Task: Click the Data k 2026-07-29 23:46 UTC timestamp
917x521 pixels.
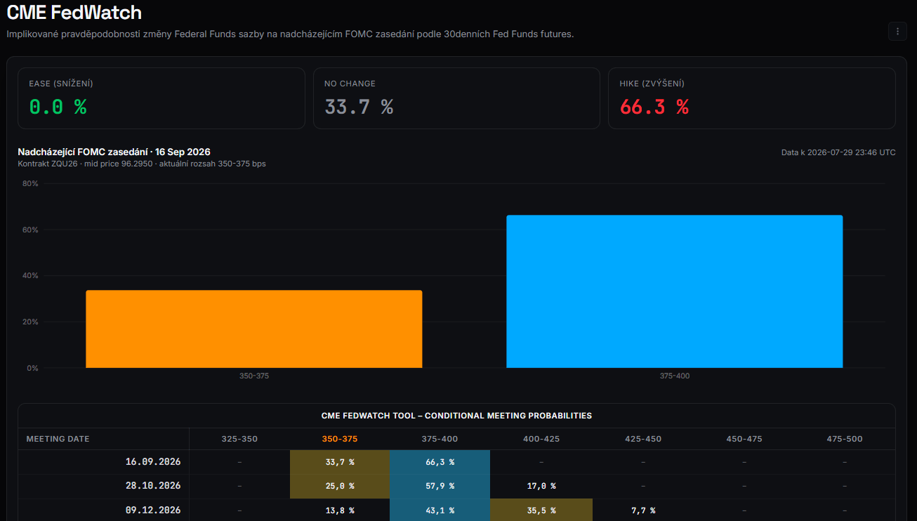Action: pyautogui.click(x=838, y=152)
